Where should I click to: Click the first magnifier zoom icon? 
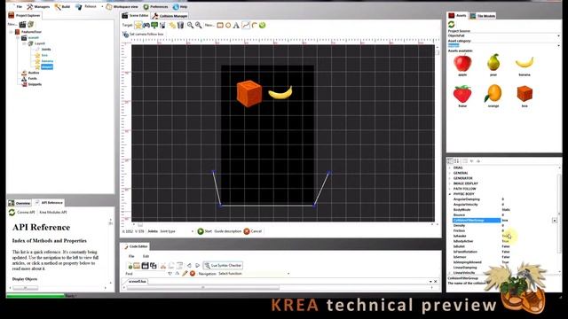(190, 25)
